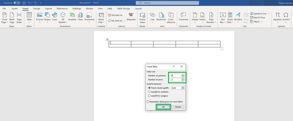Expand the My Add-ins dropdown

click(x=124, y=21)
